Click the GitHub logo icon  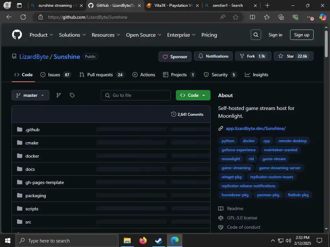[17, 35]
